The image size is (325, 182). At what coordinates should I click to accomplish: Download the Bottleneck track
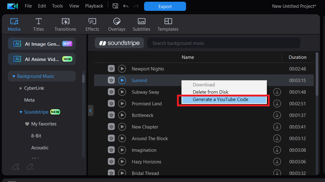(x=277, y=115)
